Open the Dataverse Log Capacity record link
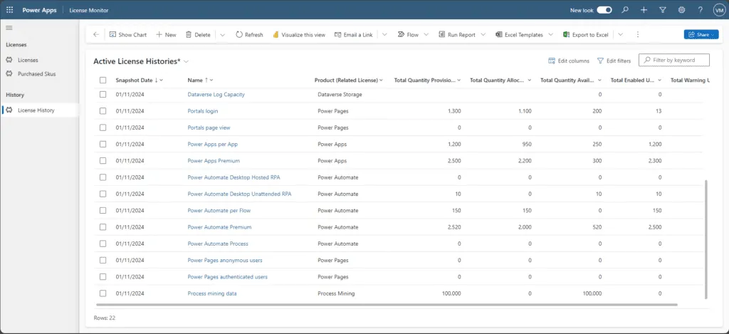The width and height of the screenshot is (729, 334). [x=216, y=95]
